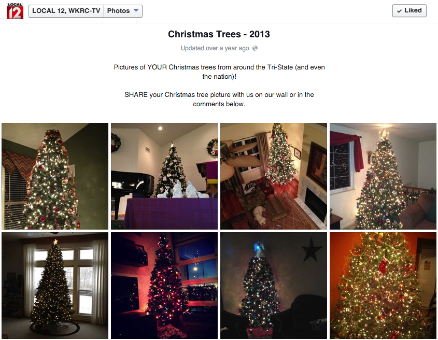Open tree photo with chevron curtain valance
The image size is (438, 340).
coord(55,176)
